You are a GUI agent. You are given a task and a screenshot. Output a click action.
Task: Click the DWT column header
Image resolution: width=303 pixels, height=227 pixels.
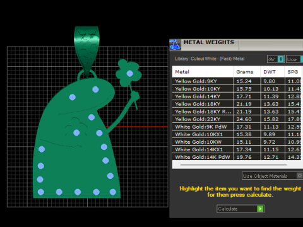click(273, 72)
